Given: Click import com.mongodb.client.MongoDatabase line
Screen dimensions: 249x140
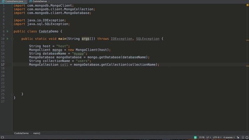Looking at the screenshot, I should coord(53,13).
